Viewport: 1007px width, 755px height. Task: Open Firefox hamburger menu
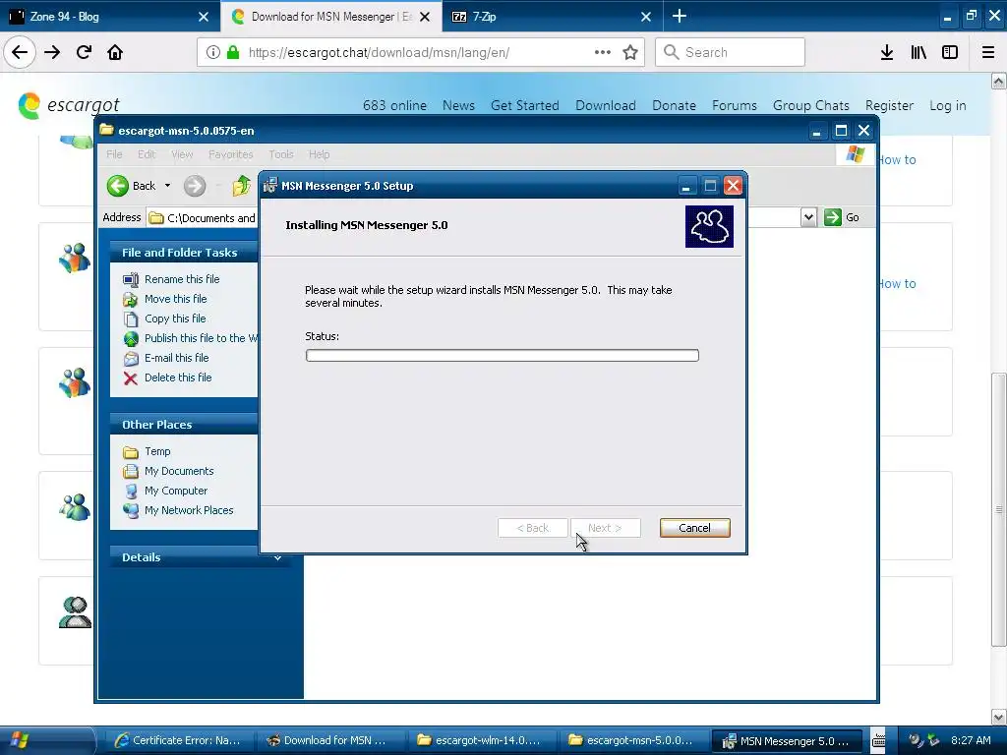click(988, 53)
